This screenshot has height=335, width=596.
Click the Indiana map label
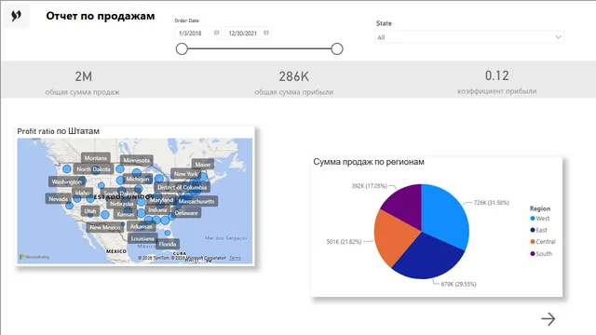click(157, 209)
